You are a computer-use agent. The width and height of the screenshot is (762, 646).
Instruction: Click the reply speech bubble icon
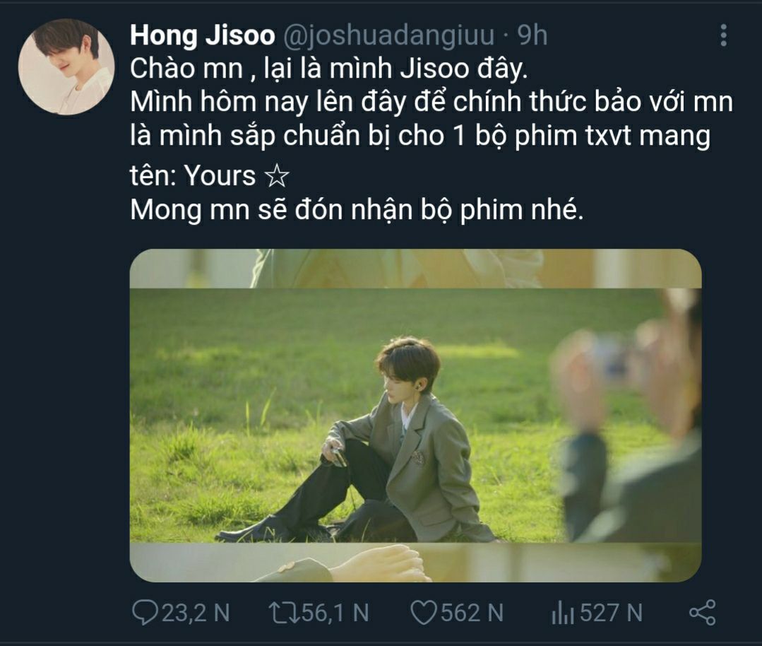tap(145, 613)
